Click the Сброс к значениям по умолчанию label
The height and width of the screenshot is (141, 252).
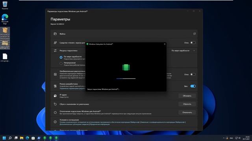(x=74, y=104)
